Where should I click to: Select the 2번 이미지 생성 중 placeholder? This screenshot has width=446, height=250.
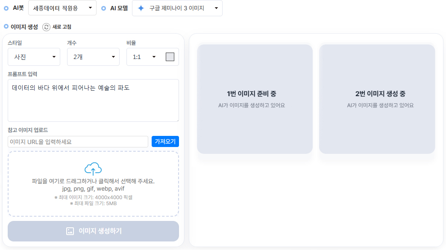377,99
